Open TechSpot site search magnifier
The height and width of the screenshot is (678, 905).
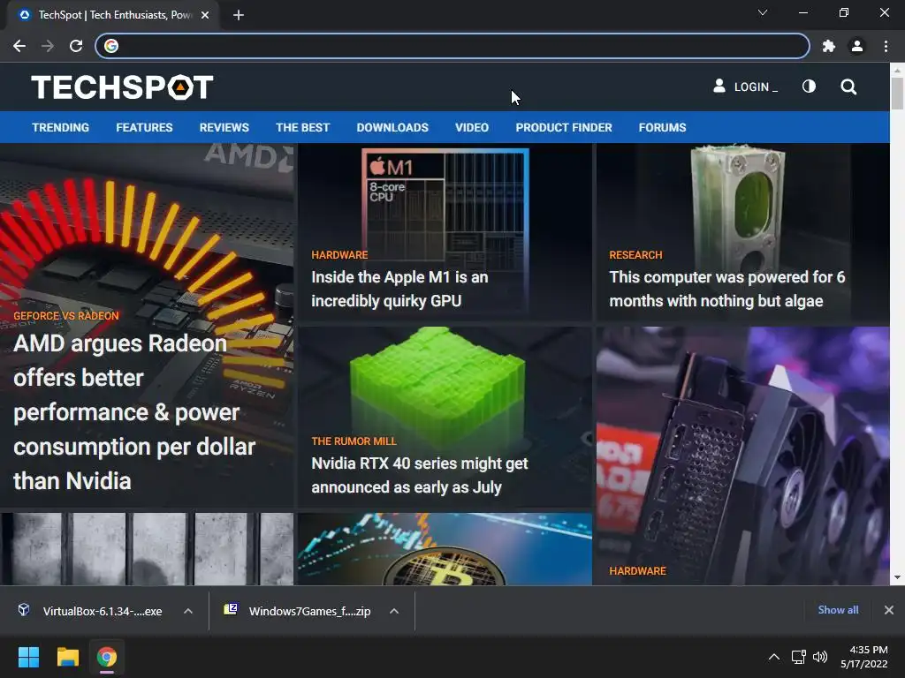tap(848, 87)
